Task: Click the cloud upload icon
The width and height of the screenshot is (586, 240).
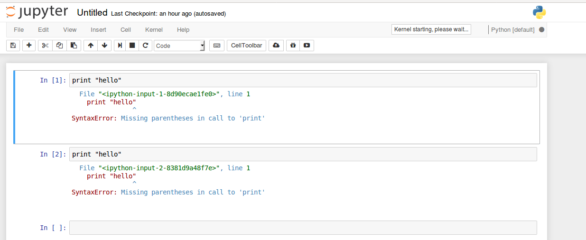Action: click(x=276, y=46)
